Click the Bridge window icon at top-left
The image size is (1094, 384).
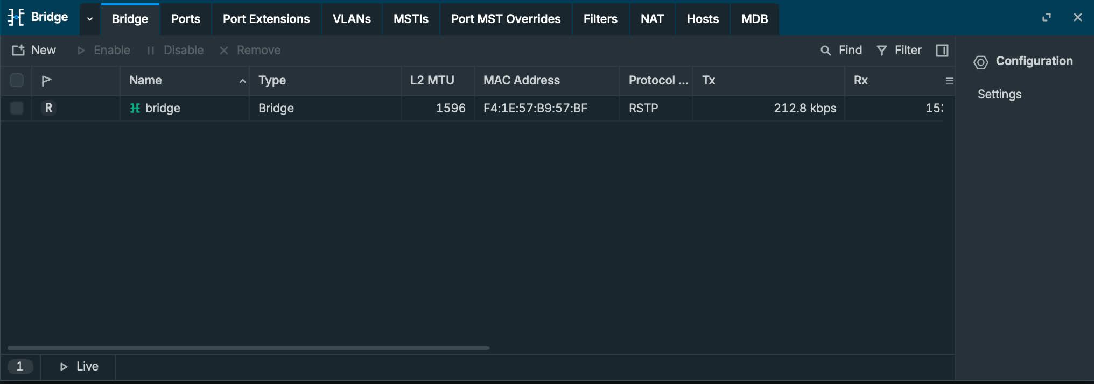16,17
